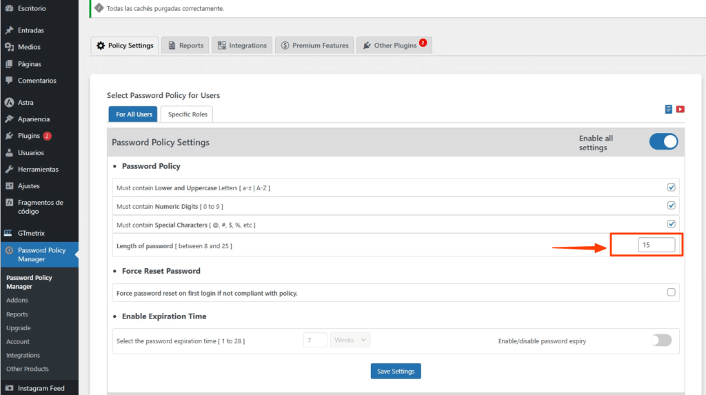Click the Usuarios person icon
Viewport: 706px width, 395px height.
coord(9,152)
